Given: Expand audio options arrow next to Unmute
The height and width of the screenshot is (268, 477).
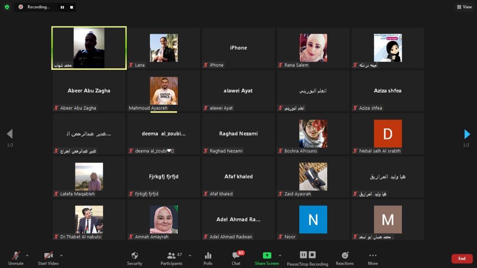Looking at the screenshot, I should [x=27, y=255].
